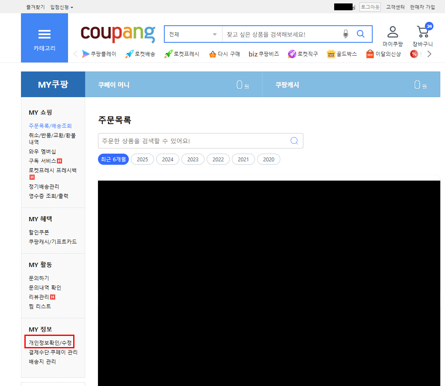Toggle the 최근 6개월 order filter
Viewport: 445px width, 386px height.
click(x=113, y=159)
